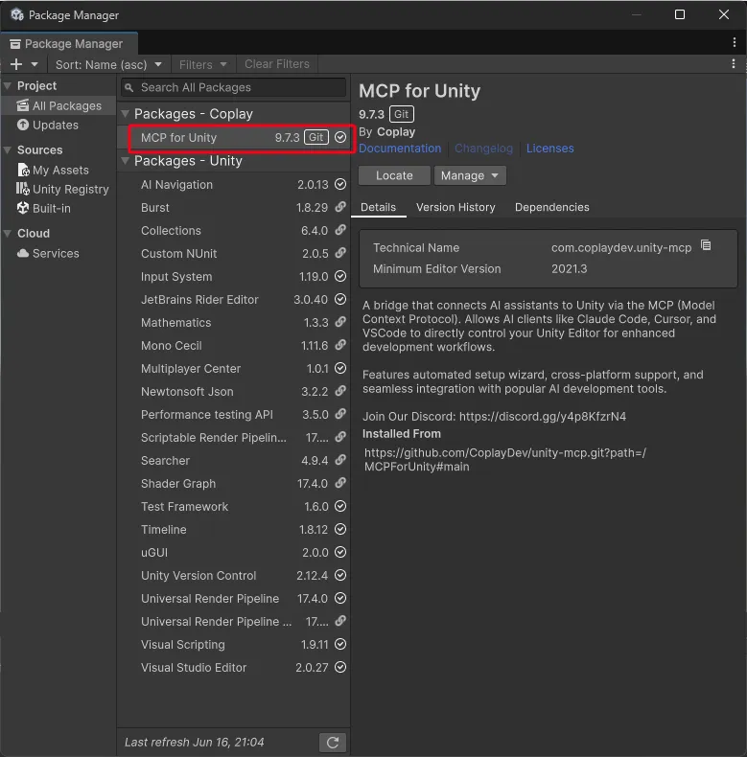Open the Changelog link
Viewport: 747px width, 757px height.
click(x=483, y=149)
